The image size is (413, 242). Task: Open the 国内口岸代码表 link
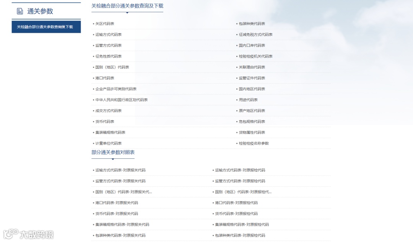[x=252, y=45]
